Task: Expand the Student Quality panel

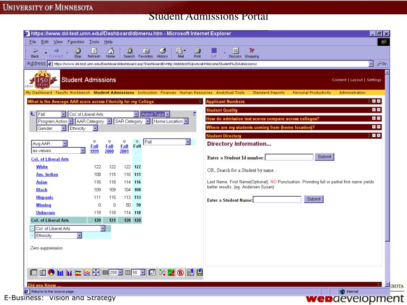Action: (374, 110)
